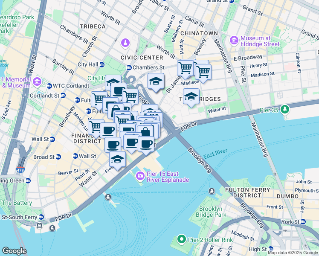319x256 pixels.
Task: Select the 9/11 Memorial & Museum icon
Action: coord(37,82)
